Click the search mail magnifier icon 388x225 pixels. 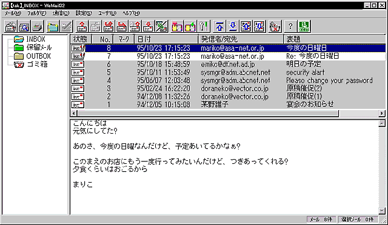coord(24,27)
